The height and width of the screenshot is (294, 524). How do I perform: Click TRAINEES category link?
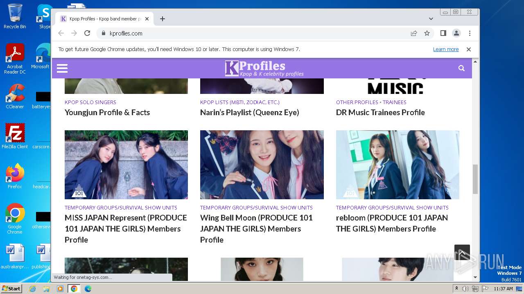[x=395, y=102]
